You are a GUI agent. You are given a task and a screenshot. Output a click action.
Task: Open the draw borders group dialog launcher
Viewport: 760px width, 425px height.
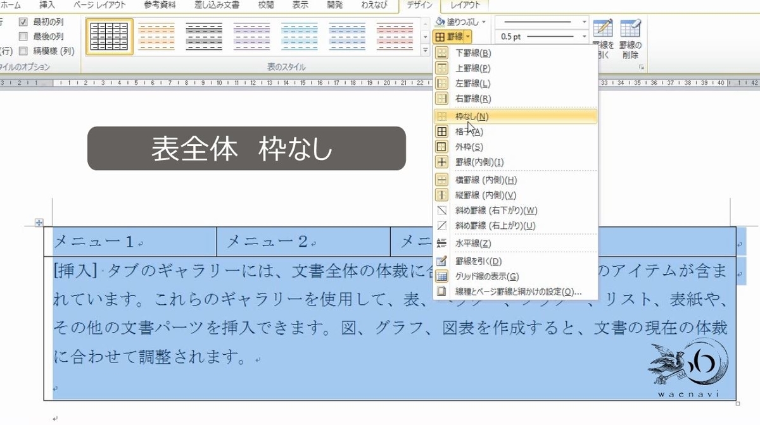pyautogui.click(x=642, y=67)
